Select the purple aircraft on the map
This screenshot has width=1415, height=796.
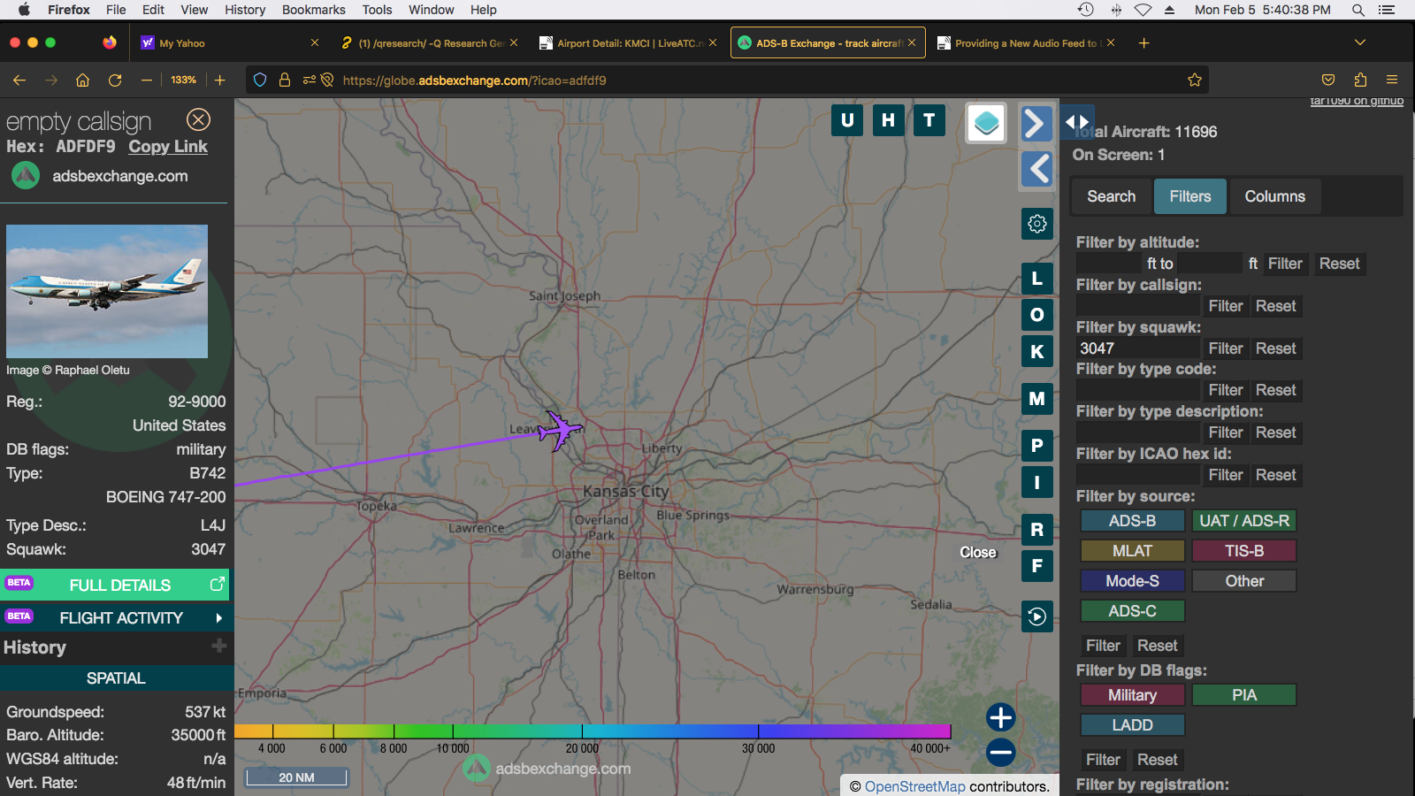559,431
